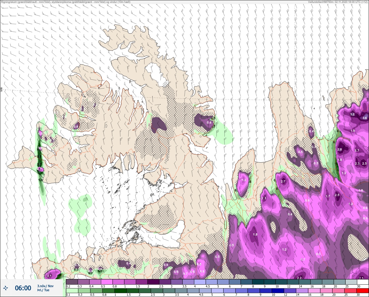Click the 3.2 precipitation value on map
Viewport: 369px width, 297px height.
pyautogui.click(x=352, y=114)
